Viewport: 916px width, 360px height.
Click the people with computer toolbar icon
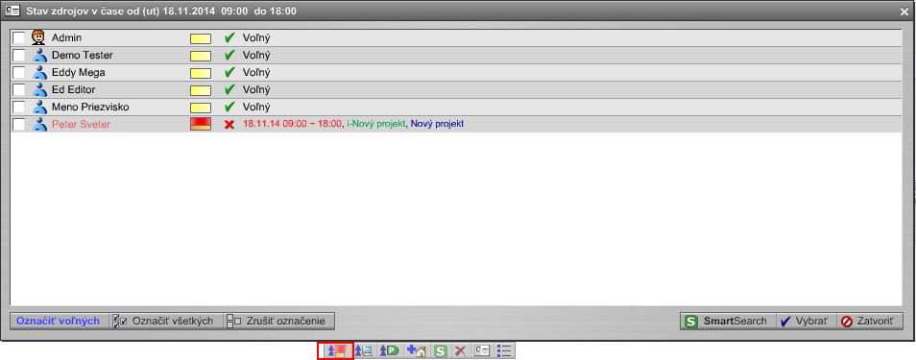click(x=365, y=350)
